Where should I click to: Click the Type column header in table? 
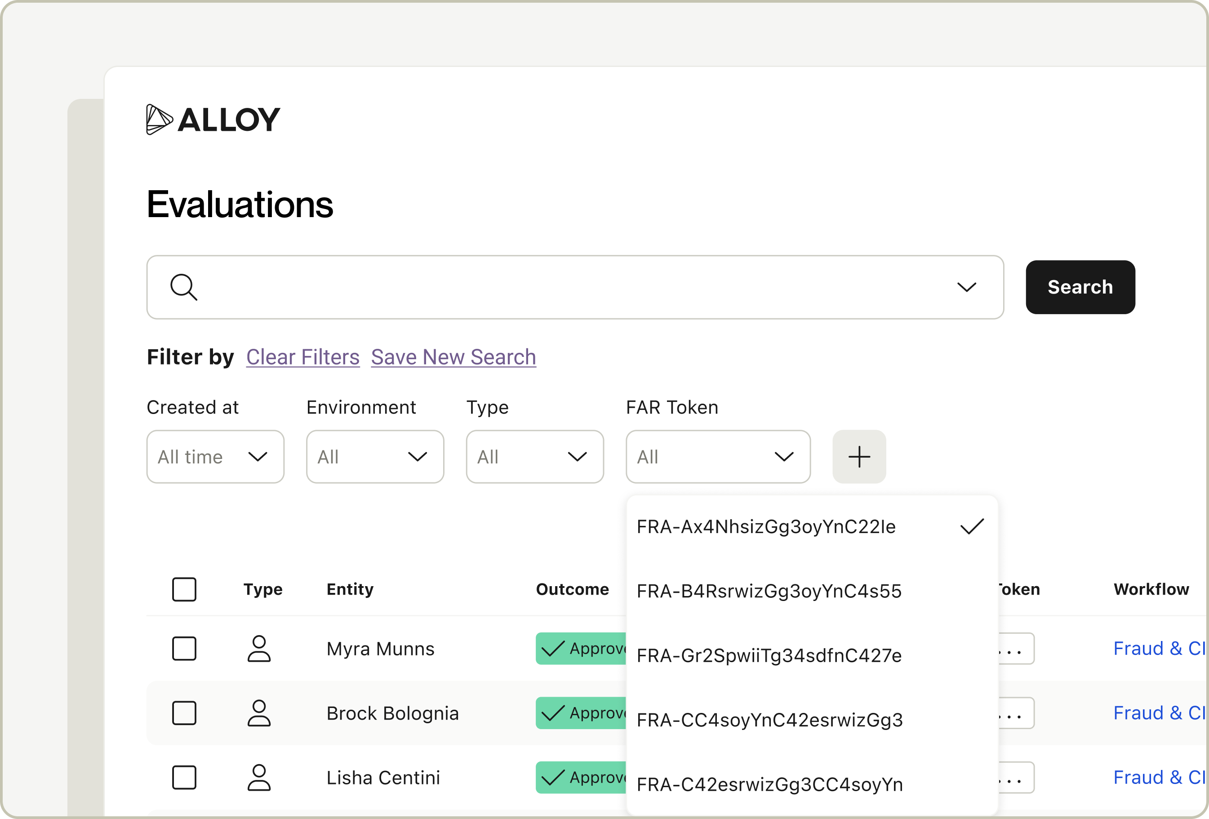click(x=263, y=590)
